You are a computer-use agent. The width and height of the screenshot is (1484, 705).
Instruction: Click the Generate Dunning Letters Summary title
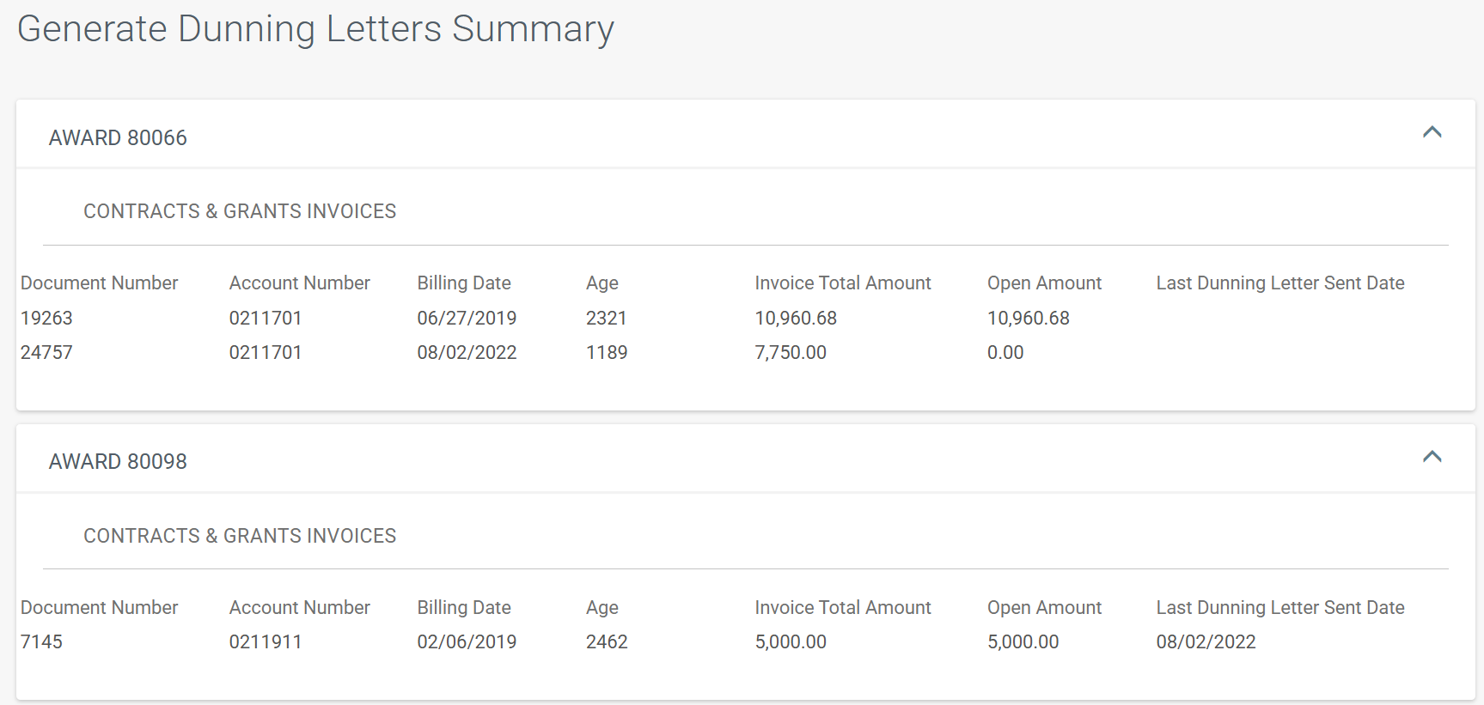[315, 29]
